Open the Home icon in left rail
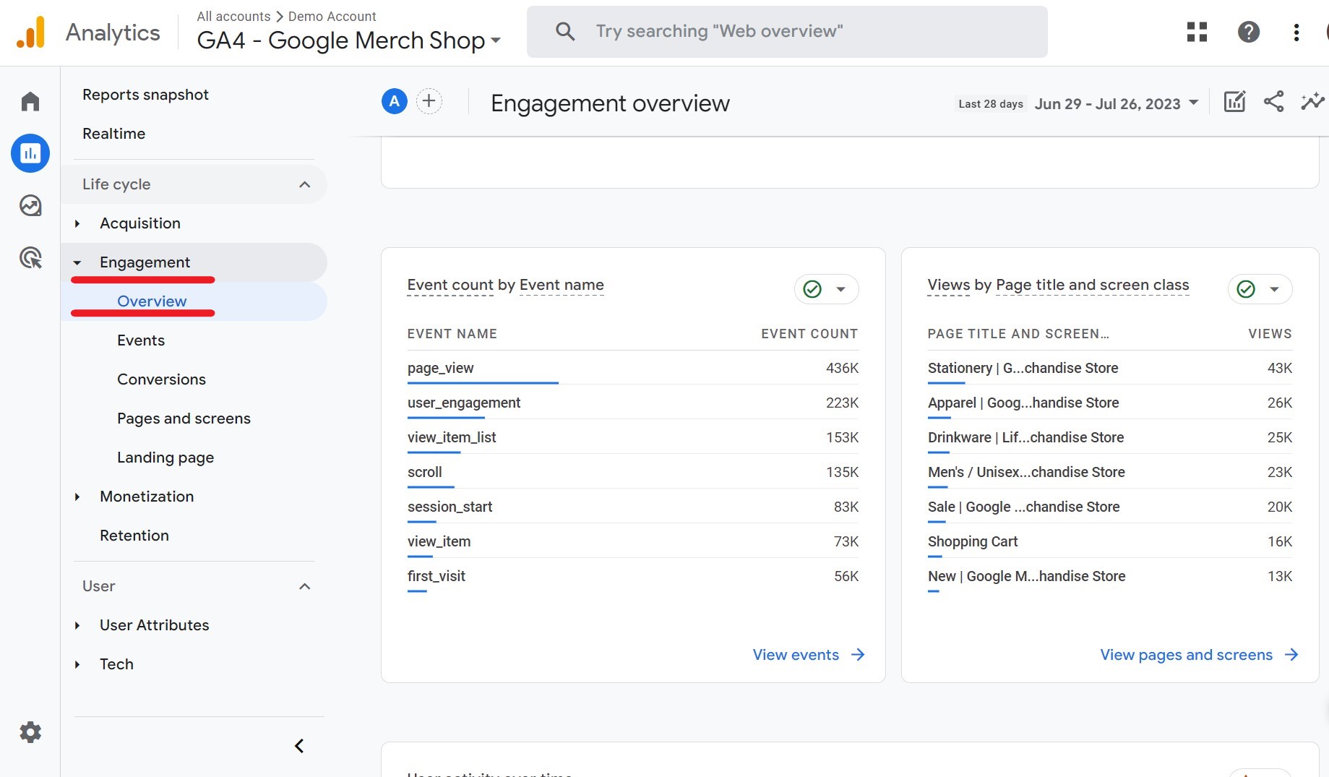1329x777 pixels. tap(30, 101)
